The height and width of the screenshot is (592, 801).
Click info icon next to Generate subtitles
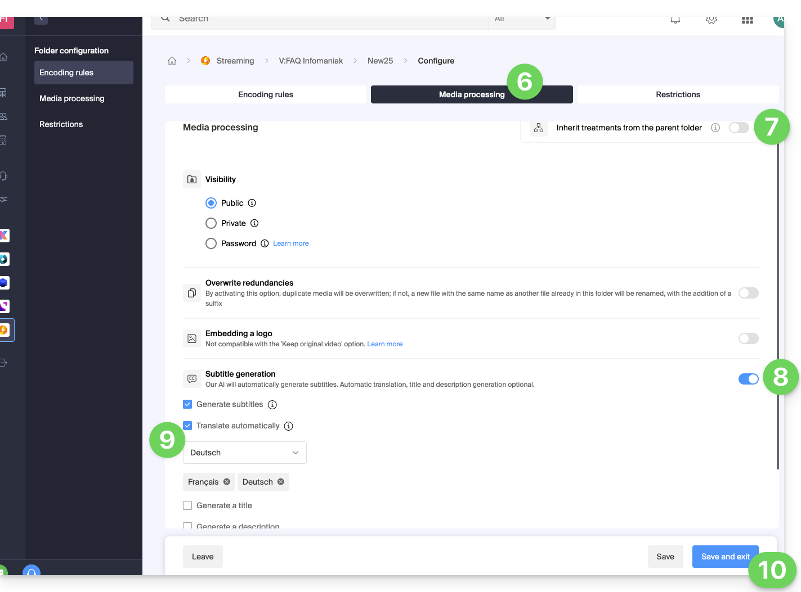(272, 405)
